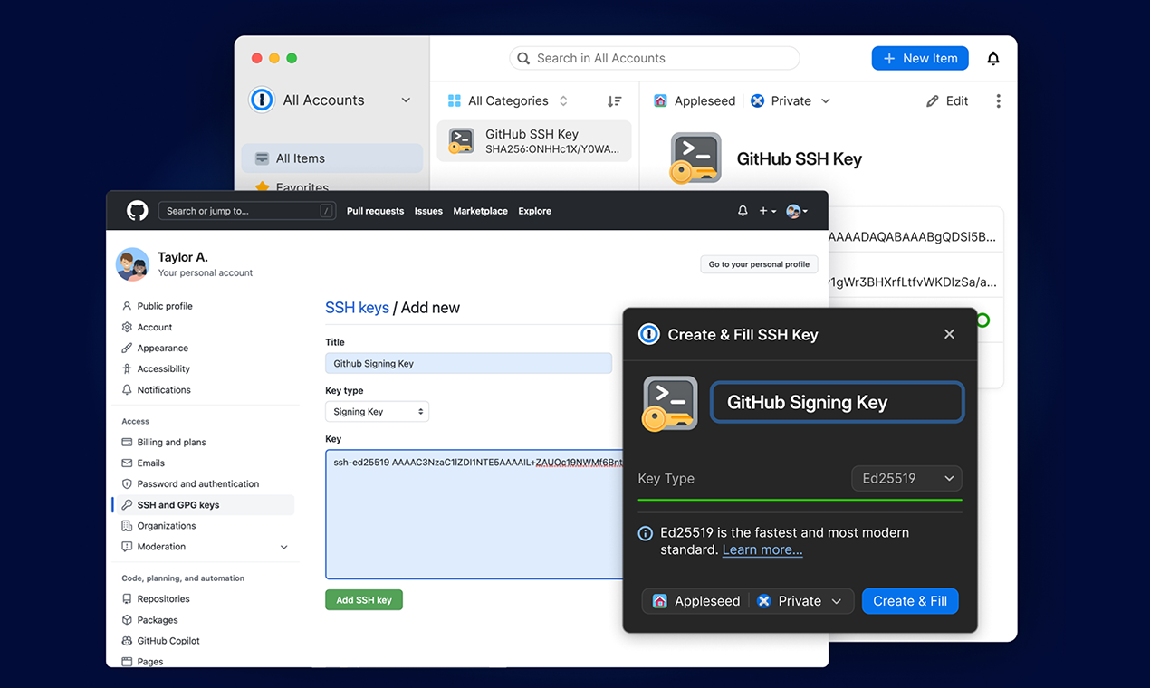1150x688 pixels.
Task: Click the Title input containing Github Signing Key
Action: (x=468, y=363)
